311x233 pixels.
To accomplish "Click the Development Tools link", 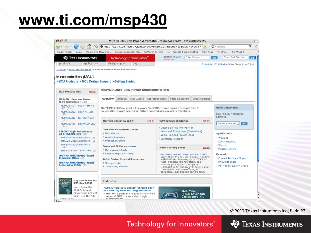I will coord(116,150).
